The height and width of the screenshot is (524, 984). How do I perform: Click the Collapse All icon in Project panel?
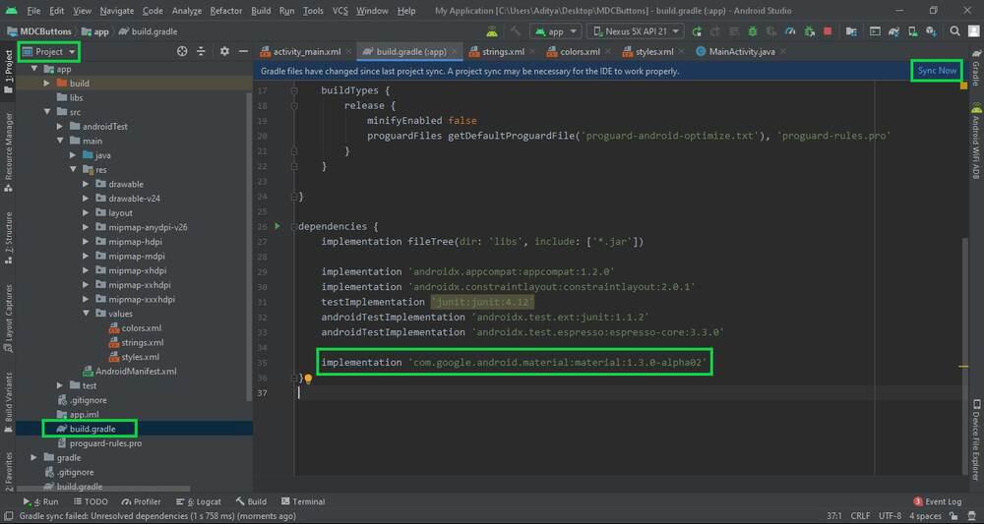pyautogui.click(x=203, y=51)
